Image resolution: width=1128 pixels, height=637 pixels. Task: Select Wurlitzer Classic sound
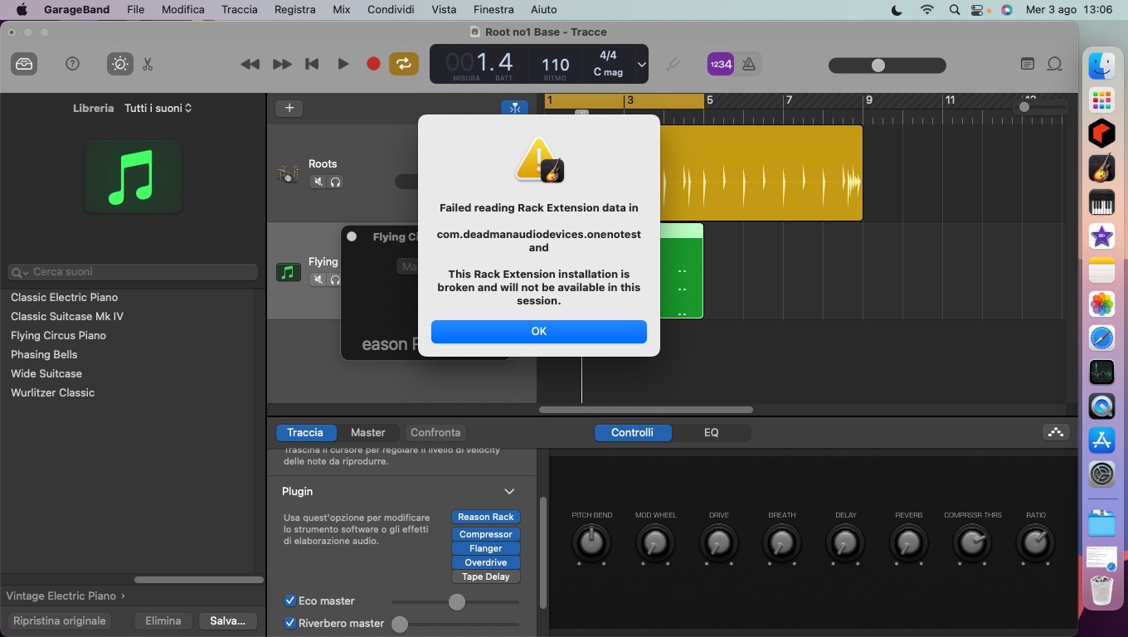(52, 392)
